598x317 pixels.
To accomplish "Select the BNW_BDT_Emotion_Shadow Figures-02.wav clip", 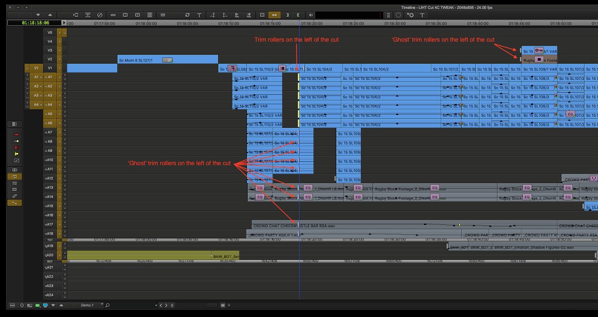I will [x=546, y=247].
